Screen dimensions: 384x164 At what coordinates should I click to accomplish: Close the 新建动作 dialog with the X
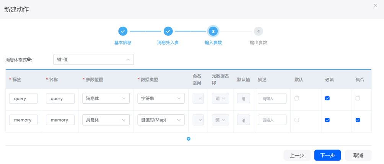point(375,5)
